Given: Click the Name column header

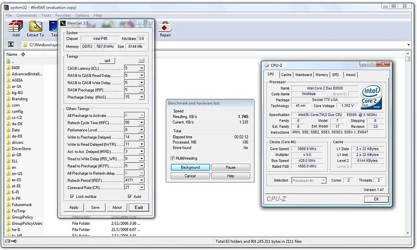Looking at the screenshot, I should (24, 54).
